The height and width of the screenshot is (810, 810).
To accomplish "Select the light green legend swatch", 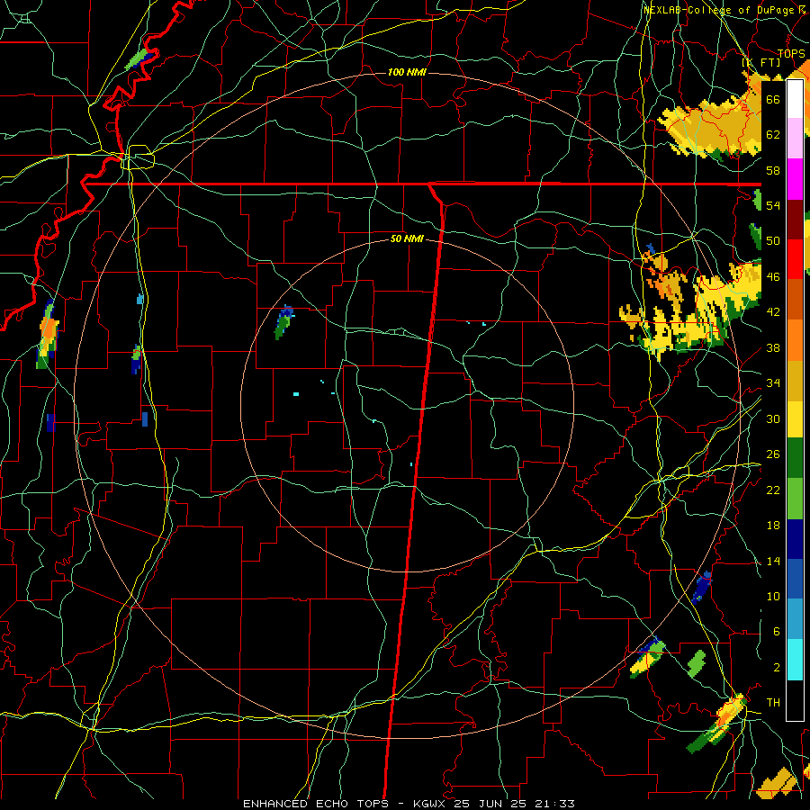I will pyautogui.click(x=795, y=499).
